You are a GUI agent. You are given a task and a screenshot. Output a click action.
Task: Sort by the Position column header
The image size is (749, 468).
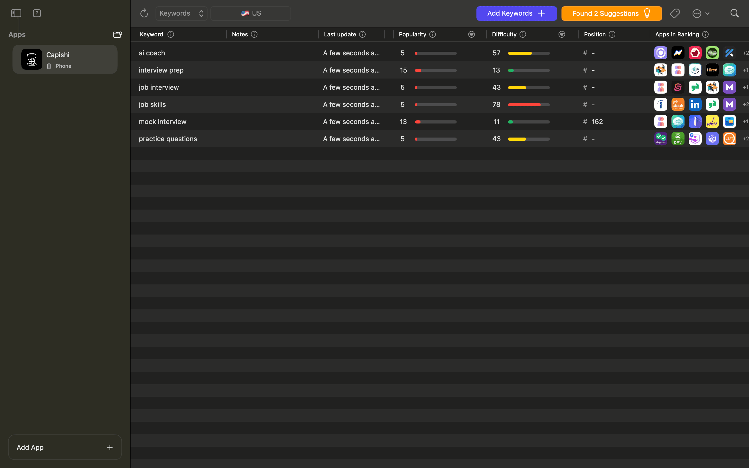(x=595, y=34)
